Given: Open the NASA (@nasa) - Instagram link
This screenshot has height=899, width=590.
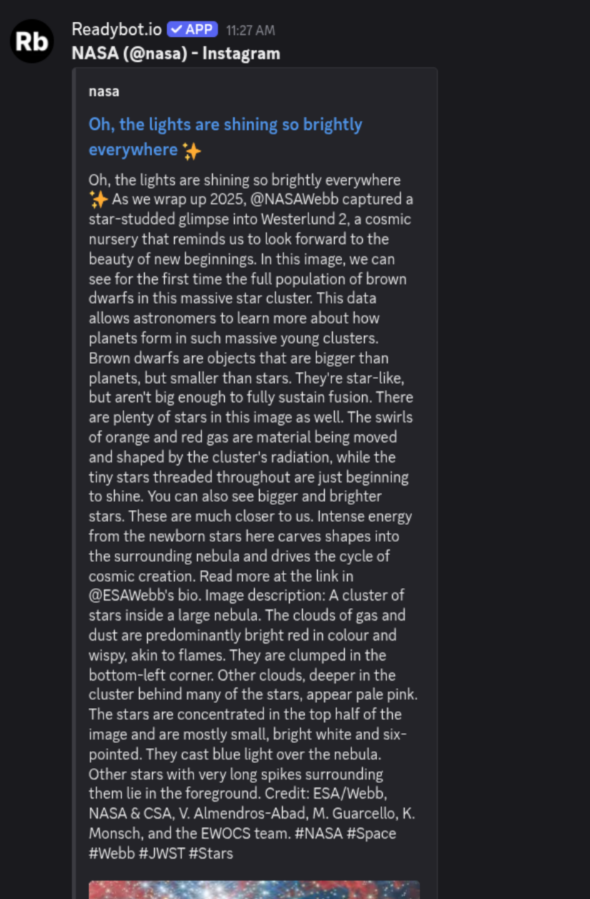Looking at the screenshot, I should pyautogui.click(x=175, y=53).
